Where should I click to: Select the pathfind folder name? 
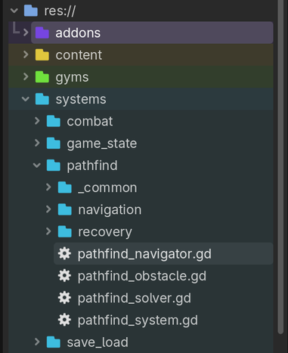[x=92, y=166]
